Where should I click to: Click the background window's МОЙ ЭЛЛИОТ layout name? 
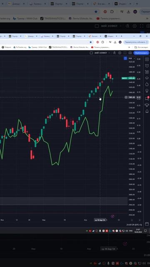[x=109, y=26]
